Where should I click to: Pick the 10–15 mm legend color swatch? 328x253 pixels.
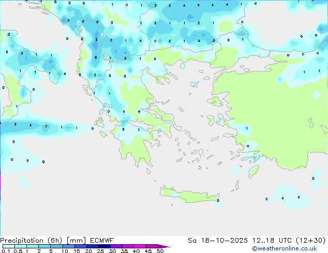click(68, 246)
